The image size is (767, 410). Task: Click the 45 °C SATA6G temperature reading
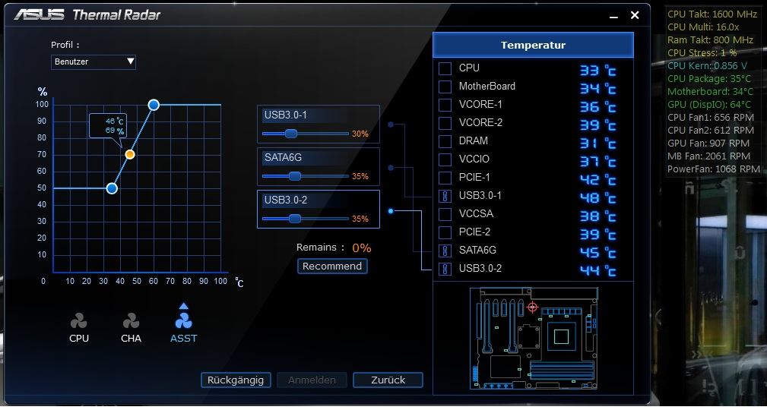click(597, 253)
